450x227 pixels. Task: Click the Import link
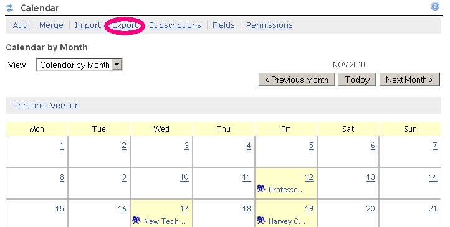[x=88, y=25]
